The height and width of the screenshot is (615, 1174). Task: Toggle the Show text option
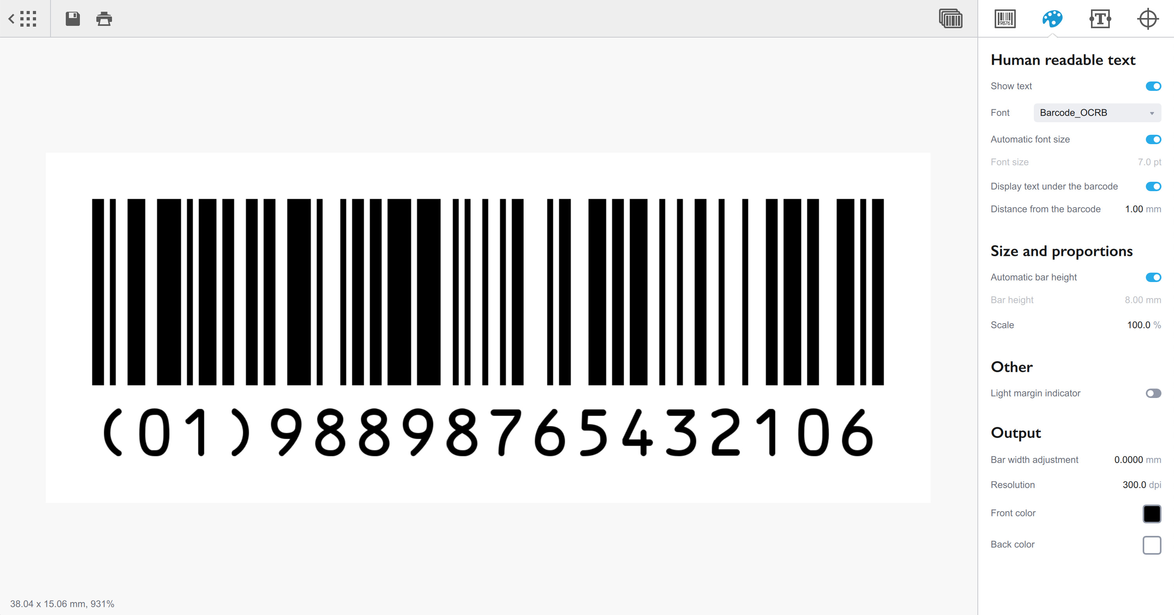tap(1152, 86)
